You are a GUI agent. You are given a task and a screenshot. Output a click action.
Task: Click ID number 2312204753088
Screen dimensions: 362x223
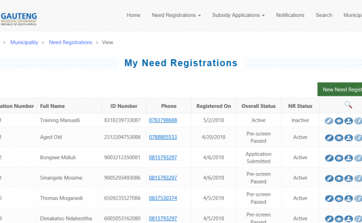(x=122, y=137)
